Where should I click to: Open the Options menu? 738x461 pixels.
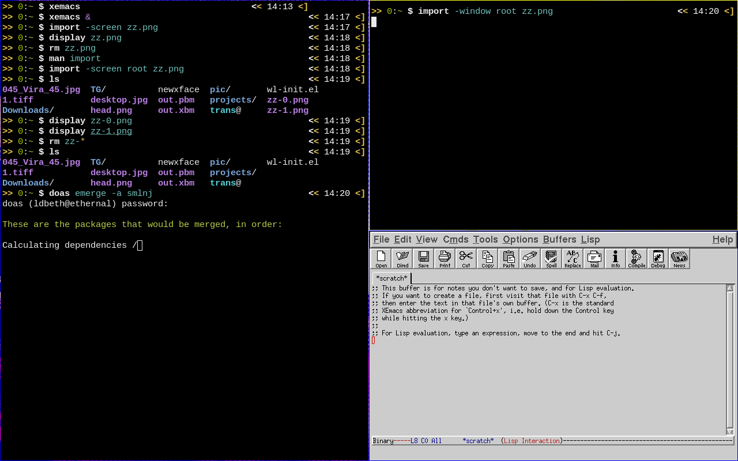[x=520, y=240]
